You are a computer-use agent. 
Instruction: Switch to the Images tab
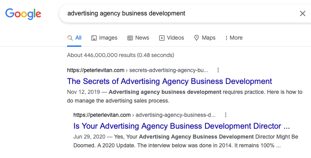point(104,38)
